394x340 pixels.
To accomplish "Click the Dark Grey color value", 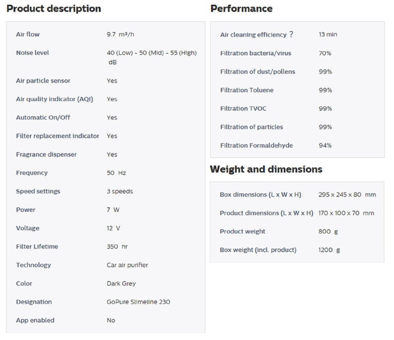I will pyautogui.click(x=121, y=284).
